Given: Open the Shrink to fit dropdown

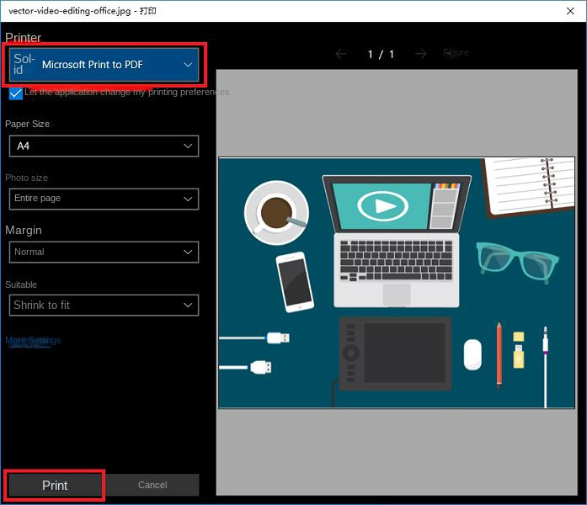Looking at the screenshot, I should 104,305.
